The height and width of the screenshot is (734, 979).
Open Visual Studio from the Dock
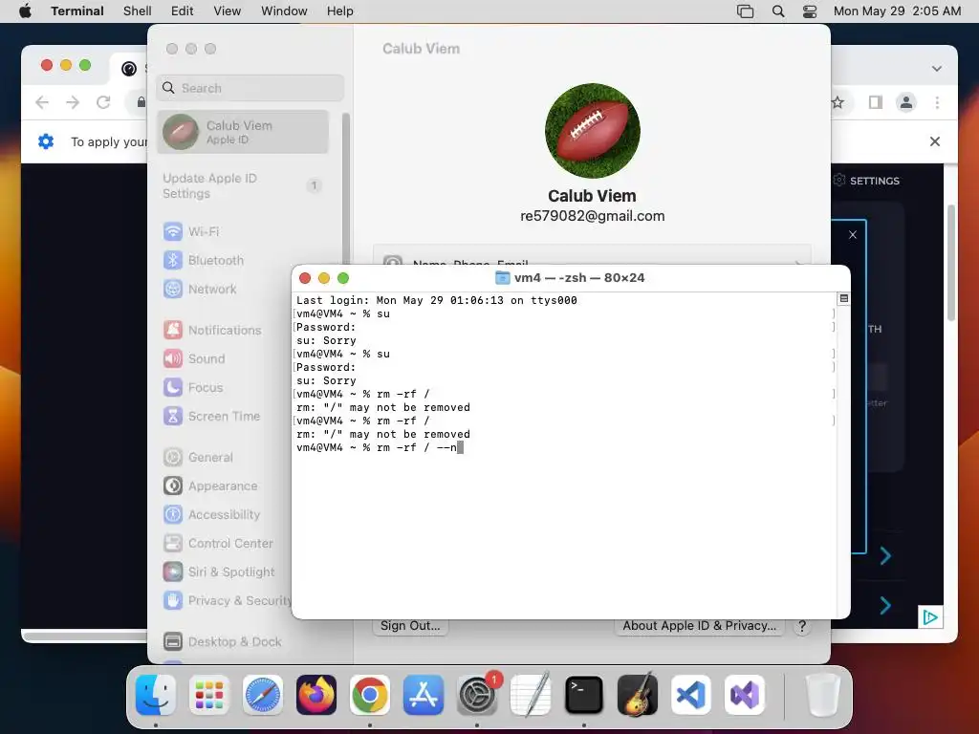(x=745, y=695)
